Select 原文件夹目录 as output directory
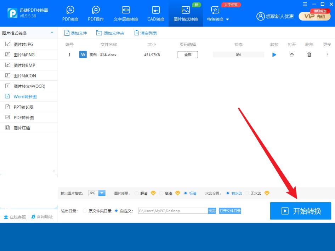 (x=85, y=211)
